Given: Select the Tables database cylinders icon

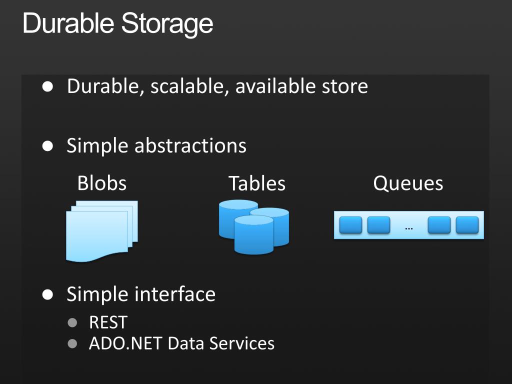Looking at the screenshot, I should (253, 226).
